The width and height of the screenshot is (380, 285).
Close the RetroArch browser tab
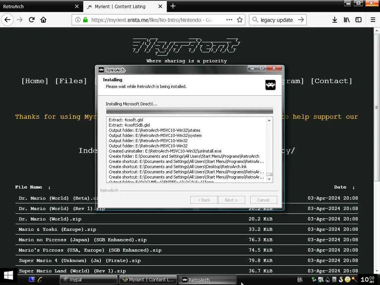tap(77, 6)
